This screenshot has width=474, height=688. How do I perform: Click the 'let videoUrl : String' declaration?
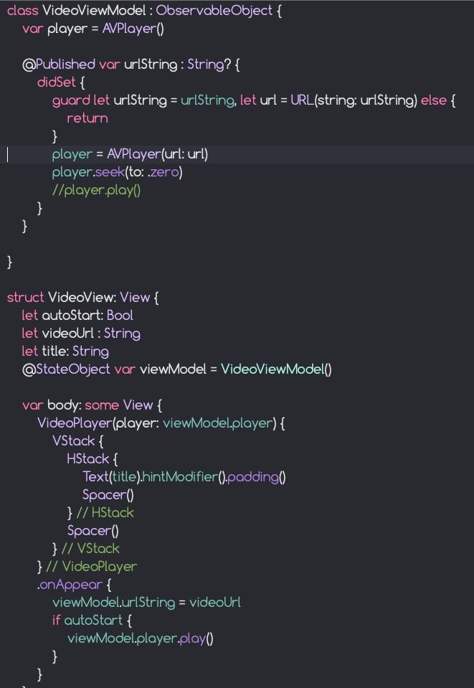[81, 334]
